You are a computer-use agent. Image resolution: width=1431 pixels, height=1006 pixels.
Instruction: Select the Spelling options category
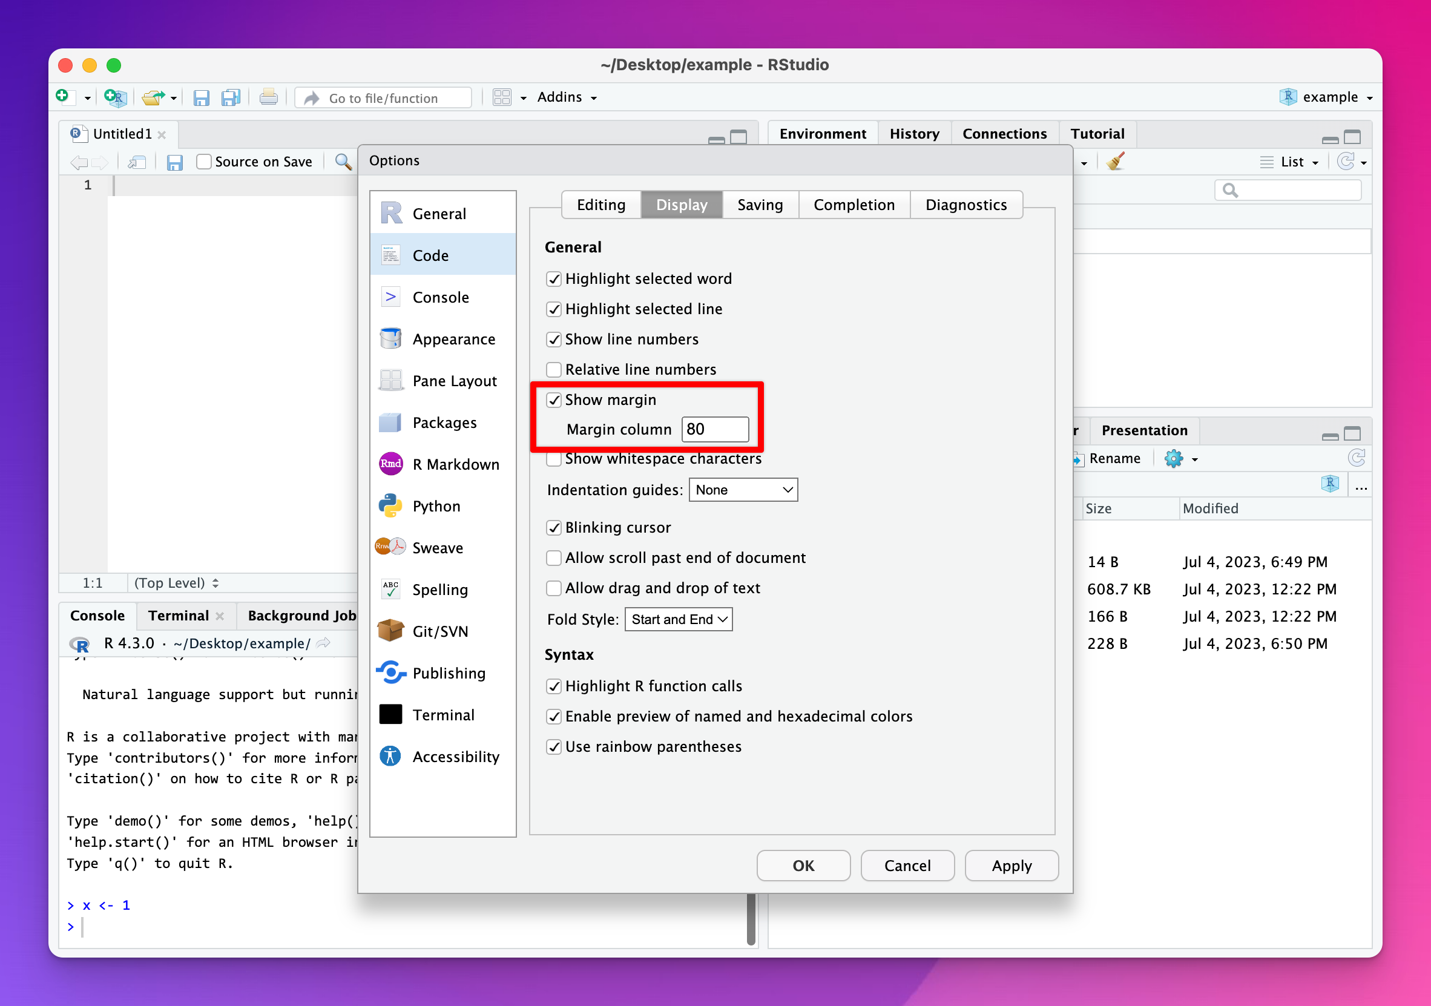(442, 590)
